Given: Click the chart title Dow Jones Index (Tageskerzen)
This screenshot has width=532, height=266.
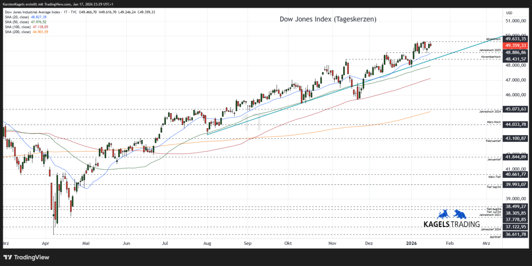Looking at the screenshot, I should (x=327, y=19).
